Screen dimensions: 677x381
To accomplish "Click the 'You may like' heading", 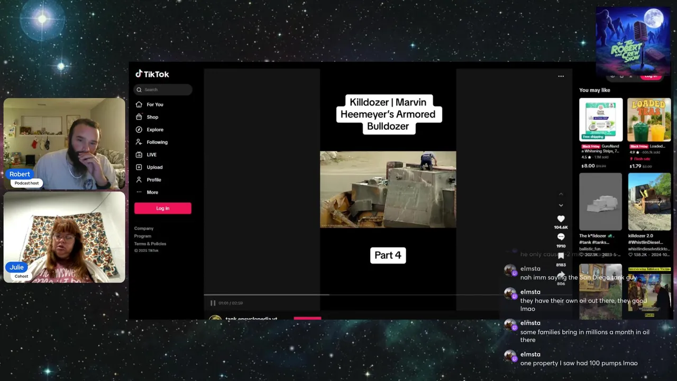I will (594, 90).
